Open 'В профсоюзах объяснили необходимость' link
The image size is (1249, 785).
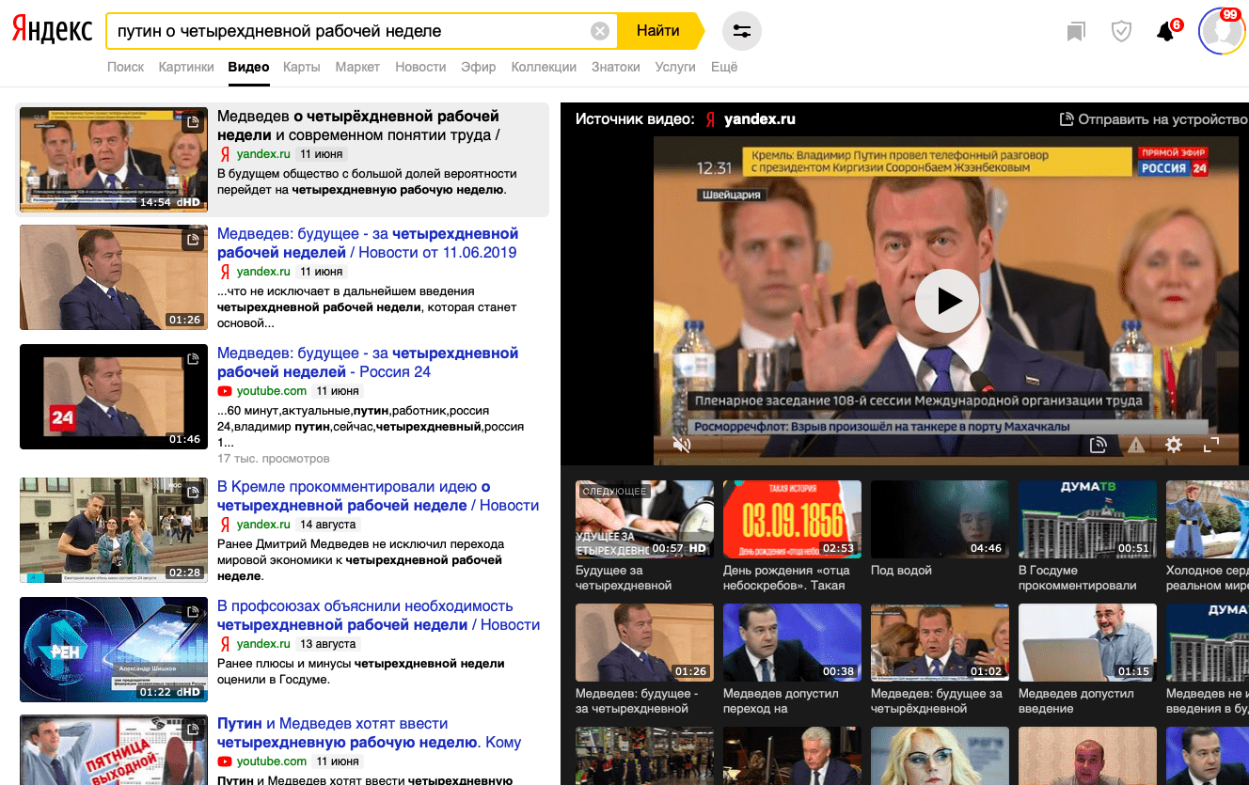tap(378, 615)
